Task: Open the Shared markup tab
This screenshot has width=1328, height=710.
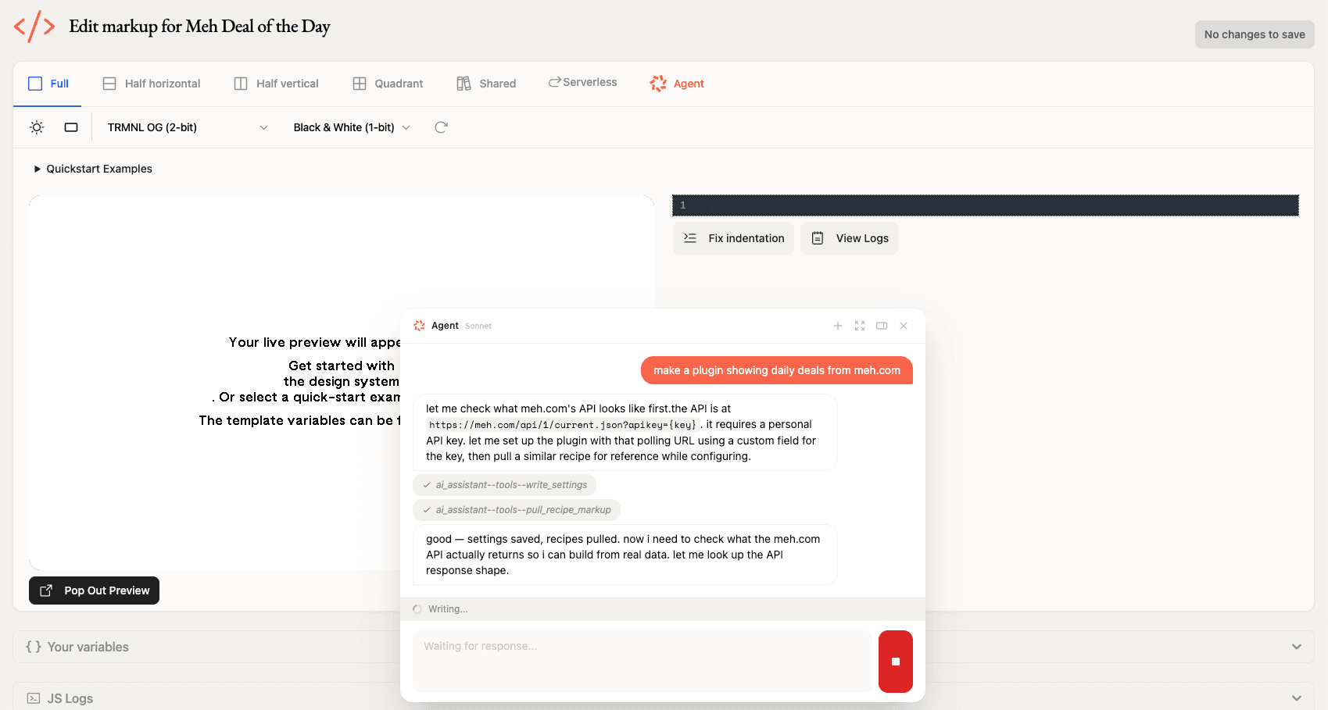Action: point(486,84)
